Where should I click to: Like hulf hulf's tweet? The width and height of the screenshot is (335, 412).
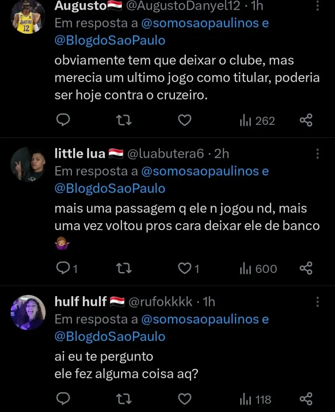pos(185,399)
